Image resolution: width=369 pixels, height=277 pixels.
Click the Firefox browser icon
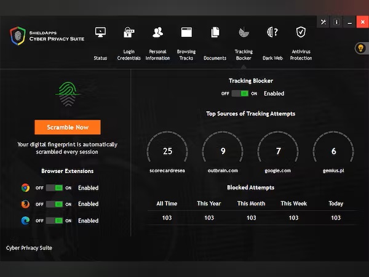tap(25, 204)
